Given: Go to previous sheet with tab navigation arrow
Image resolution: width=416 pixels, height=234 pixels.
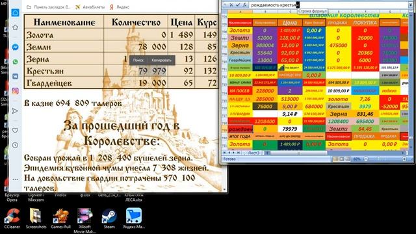Looking at the screenshot, I should coord(229,153).
